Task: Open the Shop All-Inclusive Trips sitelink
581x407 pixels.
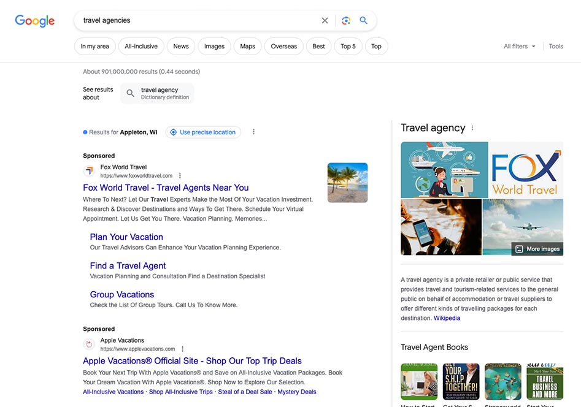Action: coord(181,392)
